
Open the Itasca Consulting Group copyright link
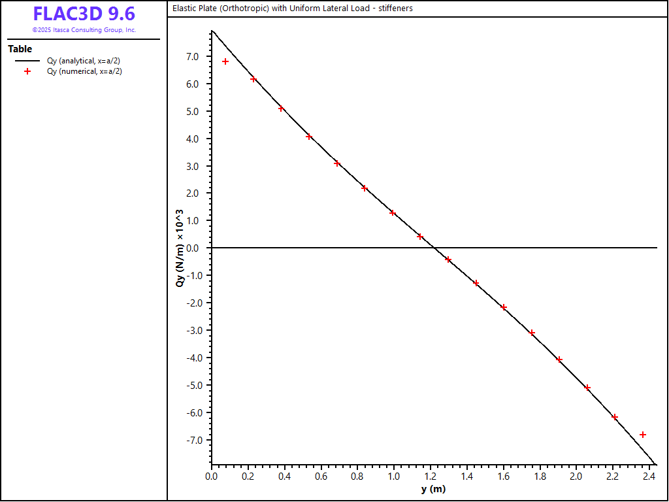(x=84, y=30)
